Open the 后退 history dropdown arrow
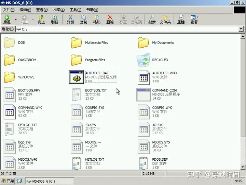The width and height of the screenshot is (246, 185). coord(16,20)
